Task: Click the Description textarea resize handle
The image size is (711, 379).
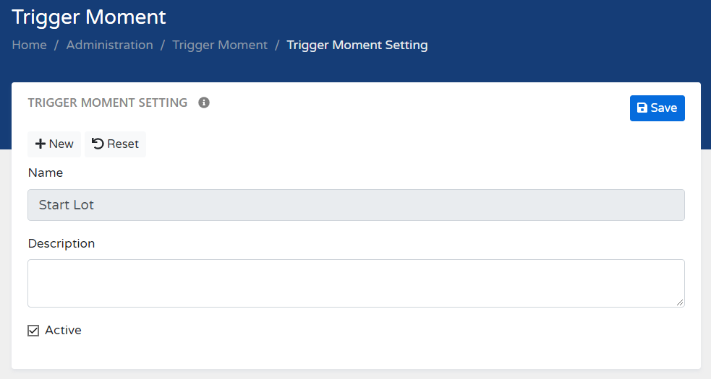Action: [x=680, y=302]
